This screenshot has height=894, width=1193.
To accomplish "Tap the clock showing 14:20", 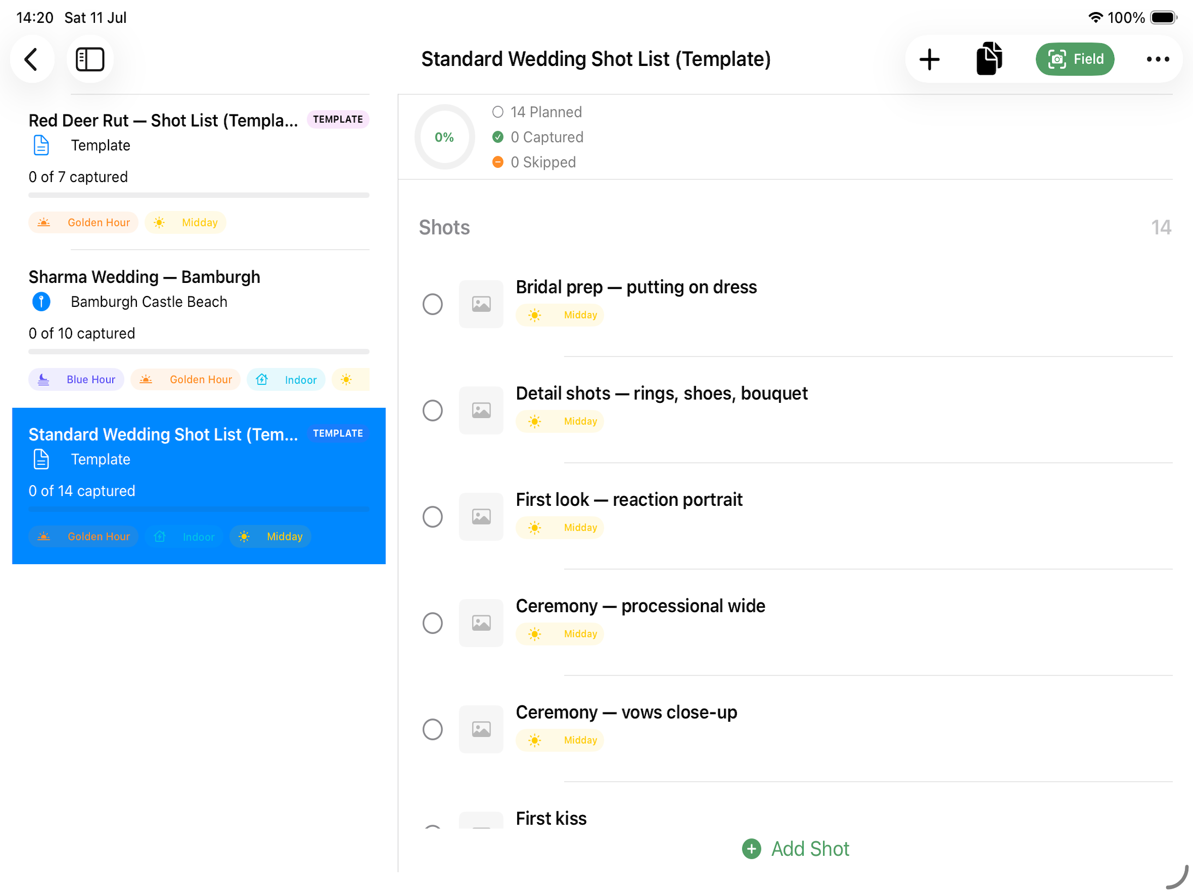I will click(x=35, y=17).
